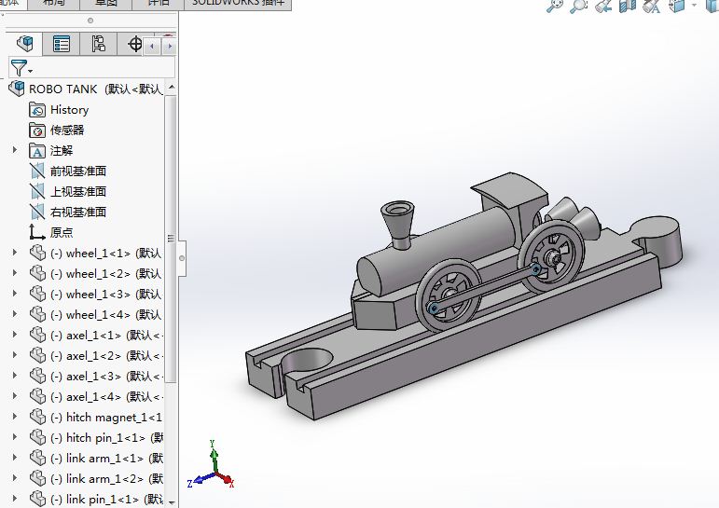Image resolution: width=719 pixels, height=508 pixels.
Task: Click the Y axis of the orientation triad
Action: [214, 455]
